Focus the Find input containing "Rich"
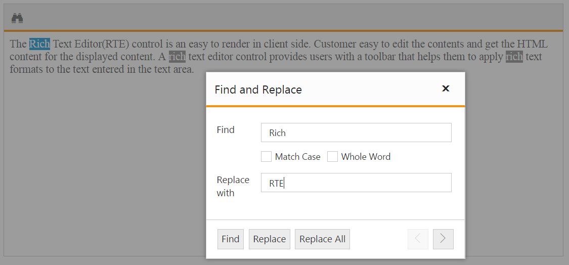Image resolution: width=569 pixels, height=265 pixels. tap(356, 132)
